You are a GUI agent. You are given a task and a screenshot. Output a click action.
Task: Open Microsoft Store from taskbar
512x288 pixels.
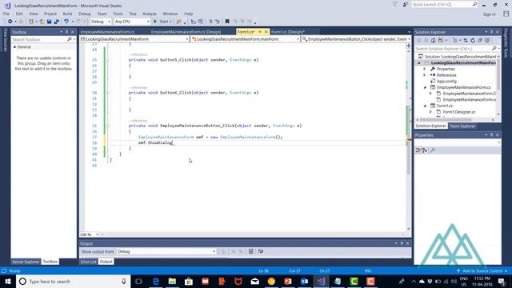tap(189, 281)
